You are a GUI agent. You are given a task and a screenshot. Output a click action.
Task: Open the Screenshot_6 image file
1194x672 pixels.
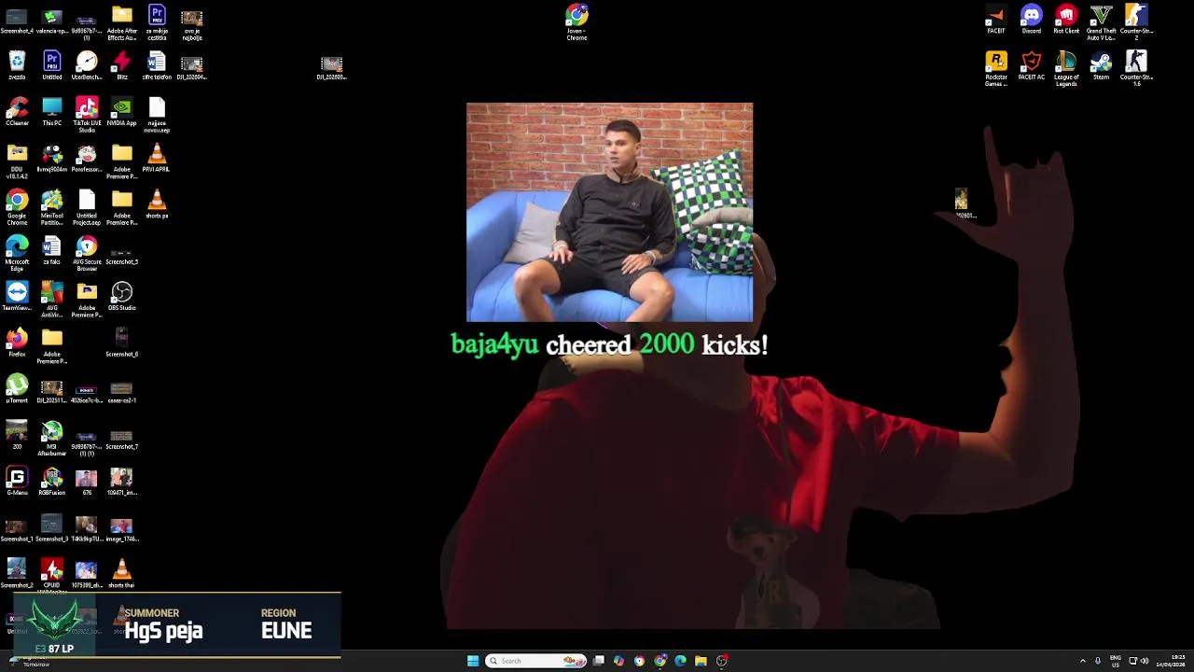pyautogui.click(x=122, y=343)
